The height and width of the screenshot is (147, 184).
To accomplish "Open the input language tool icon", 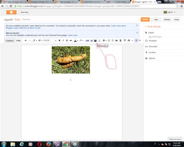I will pos(128,41).
